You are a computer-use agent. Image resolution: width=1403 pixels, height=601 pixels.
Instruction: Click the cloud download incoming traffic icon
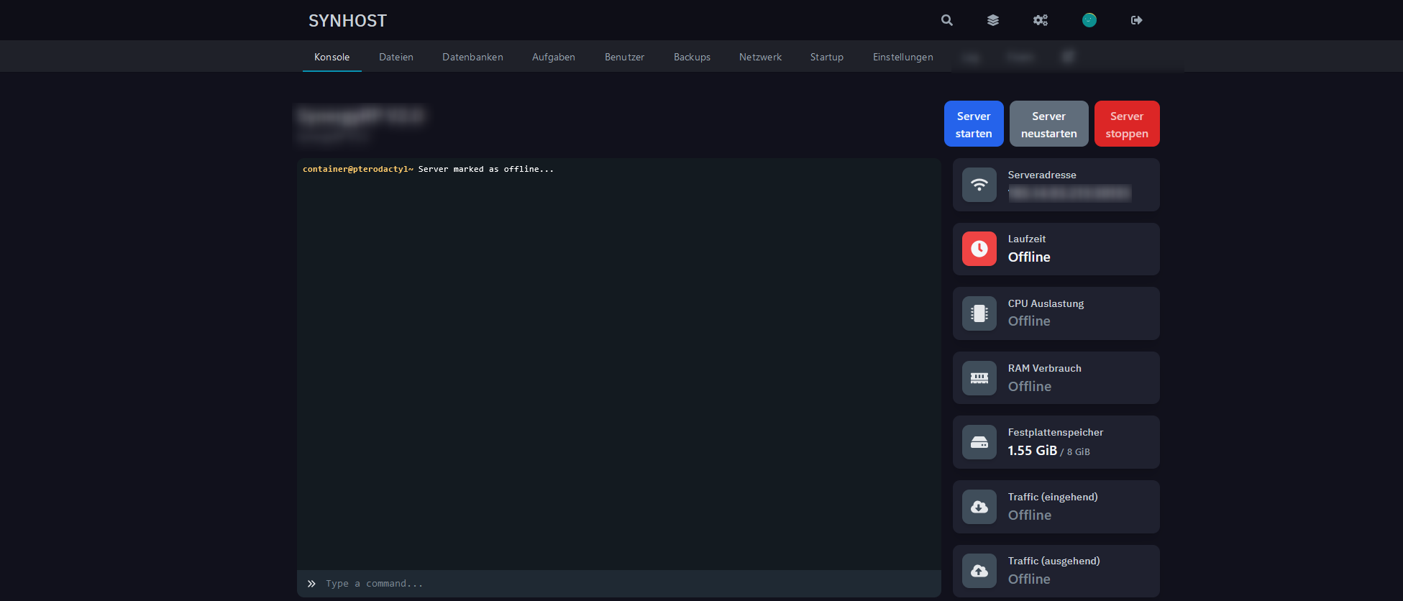(979, 507)
